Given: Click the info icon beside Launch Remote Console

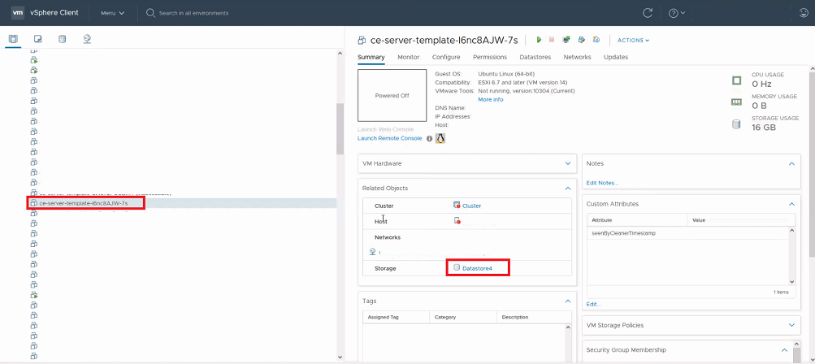Looking at the screenshot, I should pyautogui.click(x=429, y=138).
